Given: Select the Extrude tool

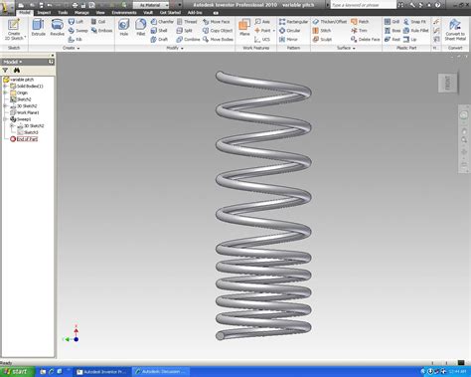Looking at the screenshot, I should click(x=39, y=27).
